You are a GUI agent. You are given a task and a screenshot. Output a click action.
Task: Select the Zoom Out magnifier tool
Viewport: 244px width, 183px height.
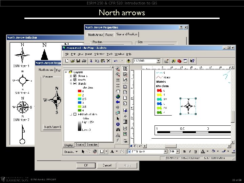[x=118, y=75]
